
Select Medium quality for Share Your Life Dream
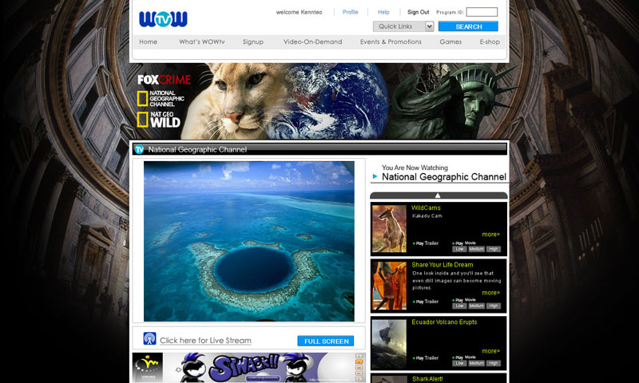pos(476,306)
